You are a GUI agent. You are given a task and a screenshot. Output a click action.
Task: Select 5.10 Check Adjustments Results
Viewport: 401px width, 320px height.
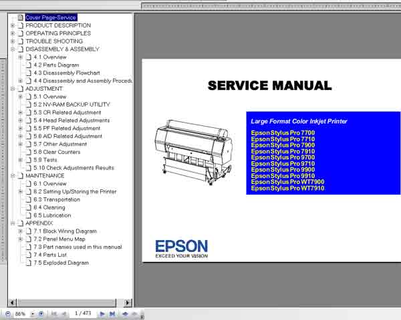coord(74,168)
